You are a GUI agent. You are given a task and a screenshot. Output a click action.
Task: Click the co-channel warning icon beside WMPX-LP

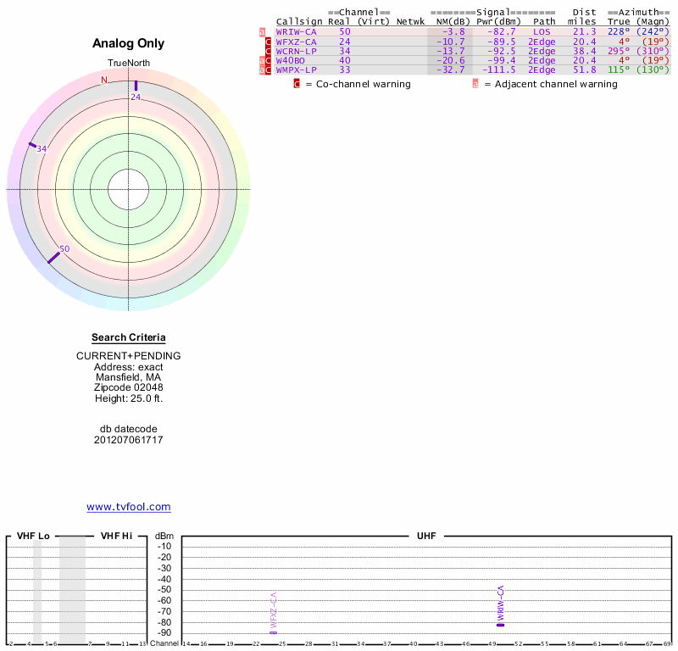click(x=269, y=70)
